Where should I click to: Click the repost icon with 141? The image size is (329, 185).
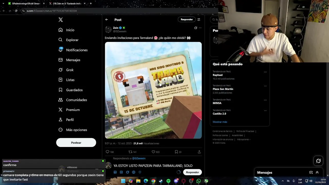pos(130,152)
